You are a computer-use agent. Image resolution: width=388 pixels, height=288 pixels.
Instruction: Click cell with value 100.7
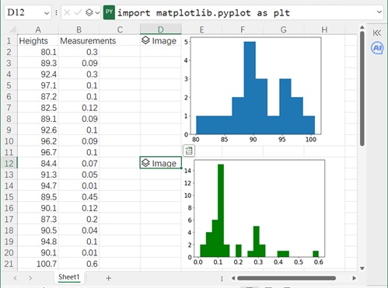coord(38,264)
